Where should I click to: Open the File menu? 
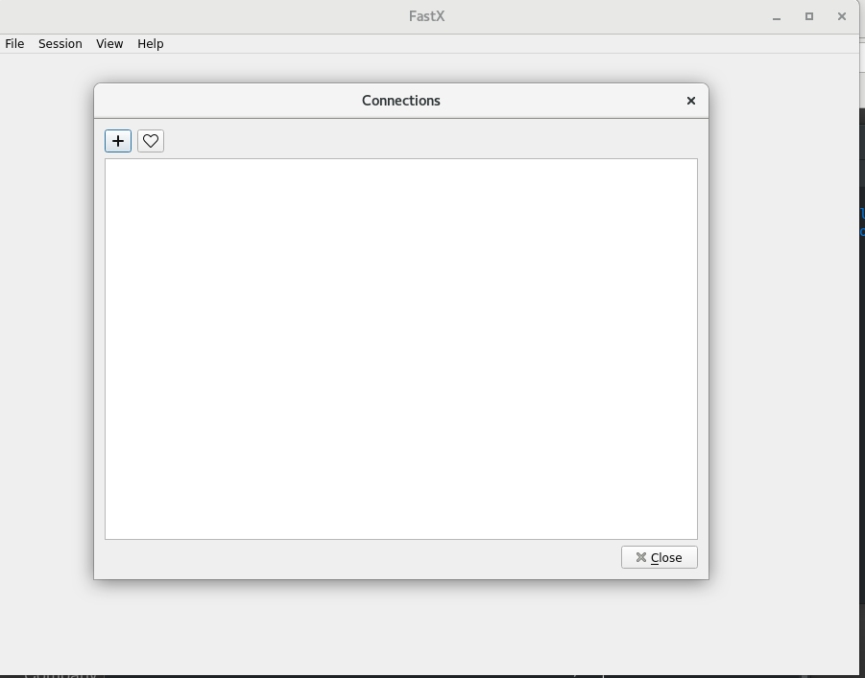(x=14, y=44)
